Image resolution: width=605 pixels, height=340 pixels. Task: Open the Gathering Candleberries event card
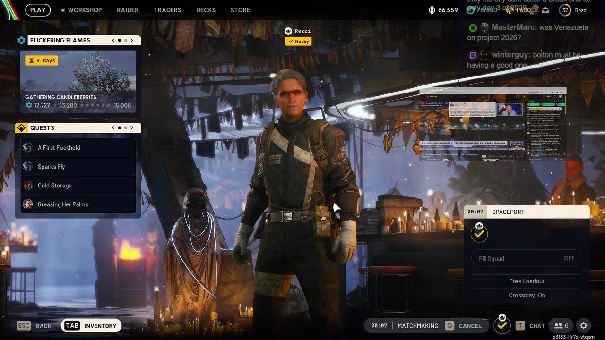pyautogui.click(x=78, y=82)
